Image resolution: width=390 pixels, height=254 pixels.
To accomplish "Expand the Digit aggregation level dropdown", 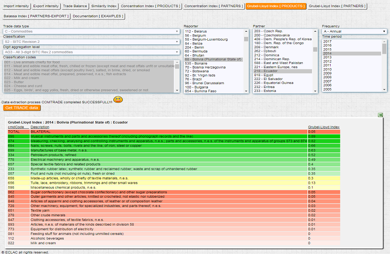I will [x=91, y=52].
